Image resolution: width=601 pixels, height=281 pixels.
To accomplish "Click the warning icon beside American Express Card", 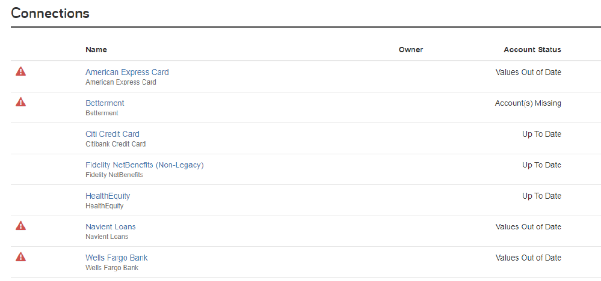I will point(20,71).
